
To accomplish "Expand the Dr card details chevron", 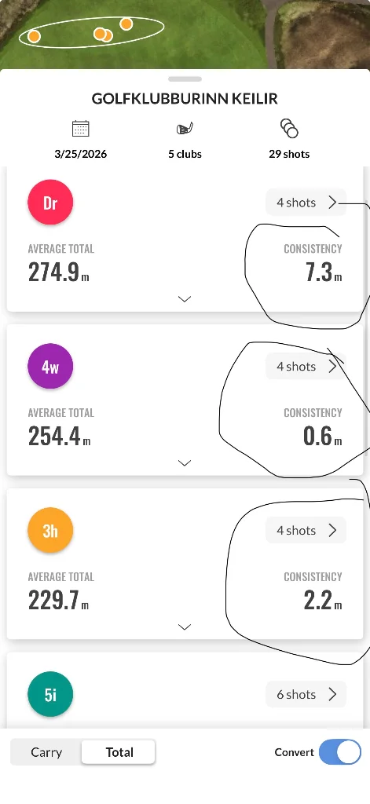I will pyautogui.click(x=185, y=299).
